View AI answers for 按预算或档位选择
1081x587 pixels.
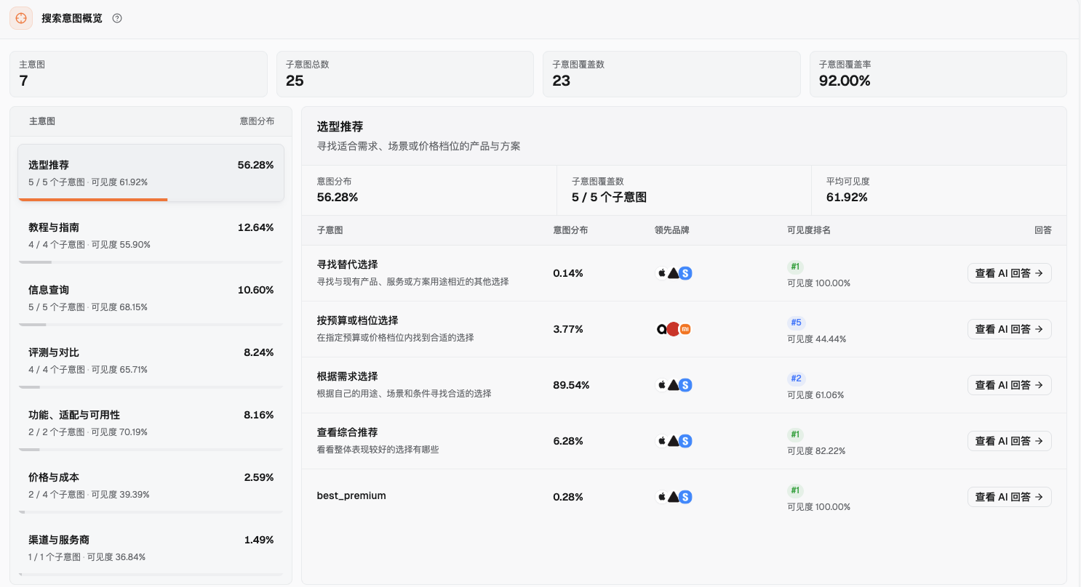coord(1009,329)
